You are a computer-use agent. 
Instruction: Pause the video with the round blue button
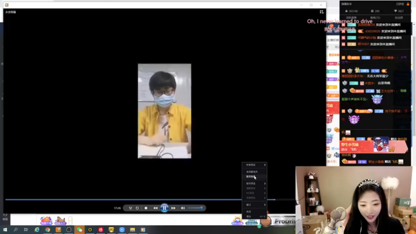164,208
